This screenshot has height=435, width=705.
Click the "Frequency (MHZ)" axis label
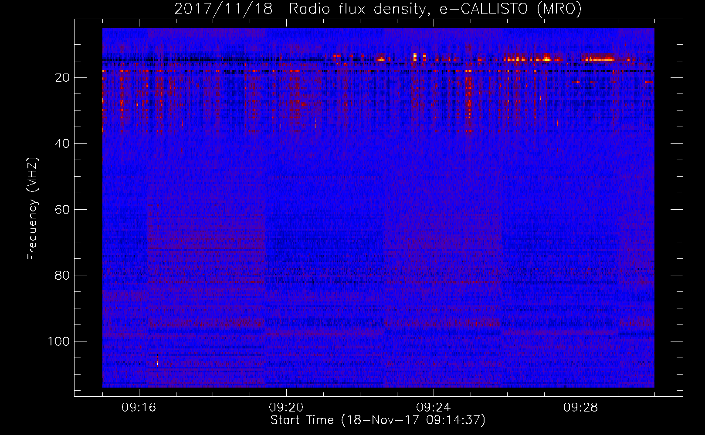click(x=33, y=209)
